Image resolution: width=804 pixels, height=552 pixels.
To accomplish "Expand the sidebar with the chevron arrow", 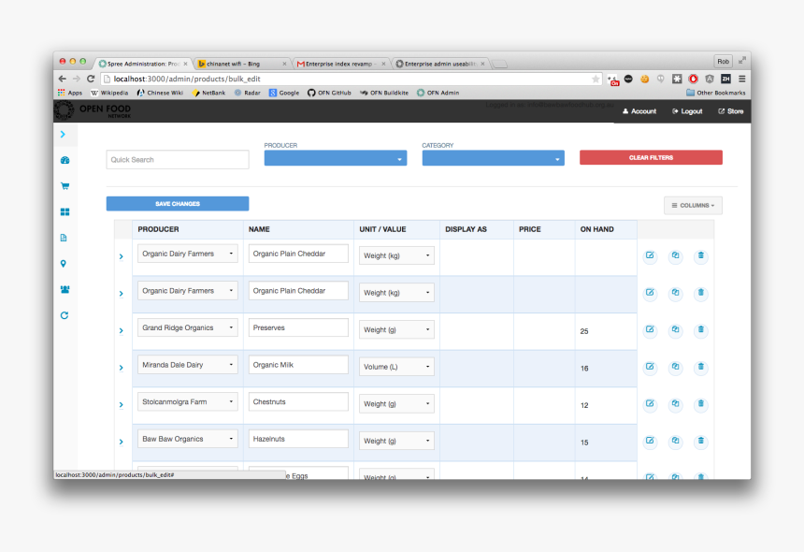I will coord(63,135).
